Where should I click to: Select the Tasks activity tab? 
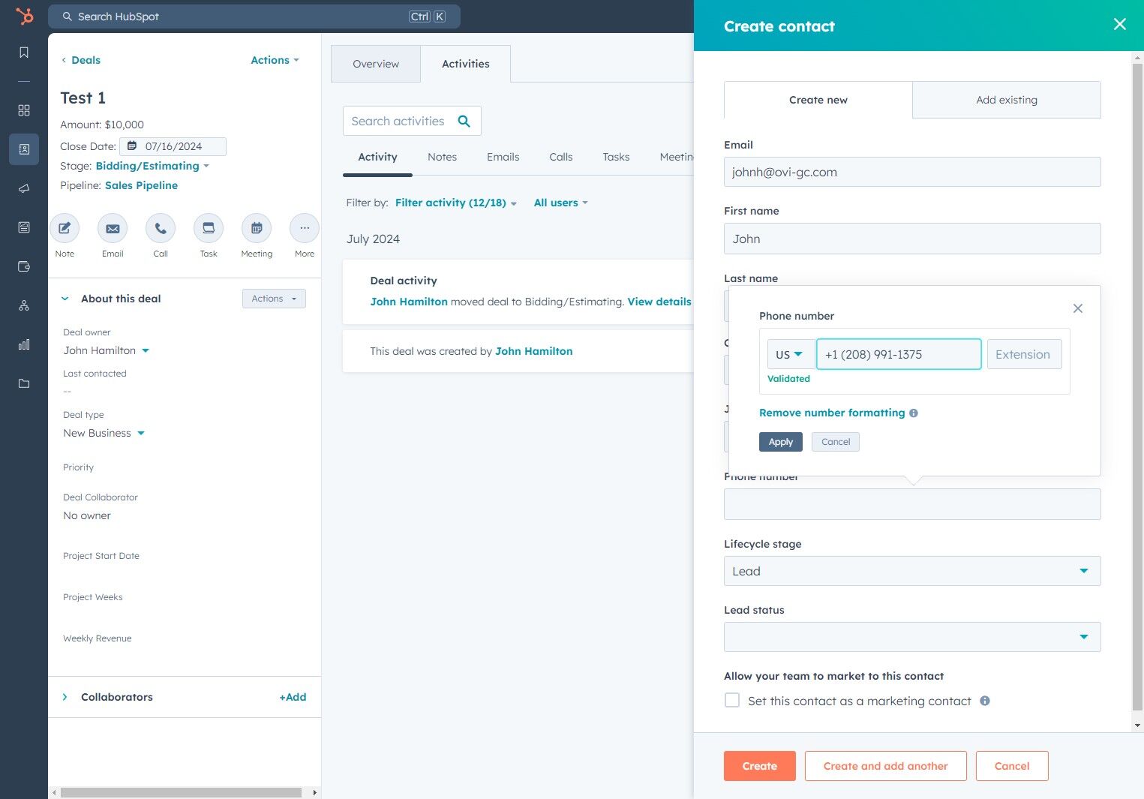pyautogui.click(x=616, y=157)
